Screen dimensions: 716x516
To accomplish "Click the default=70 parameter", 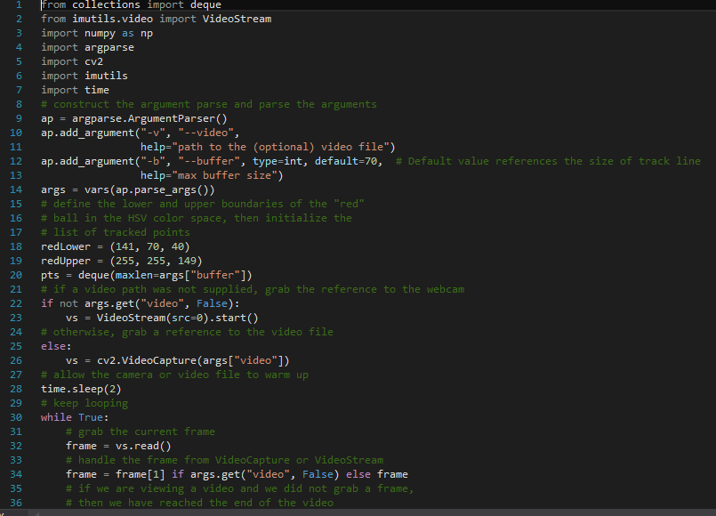I will [347, 161].
